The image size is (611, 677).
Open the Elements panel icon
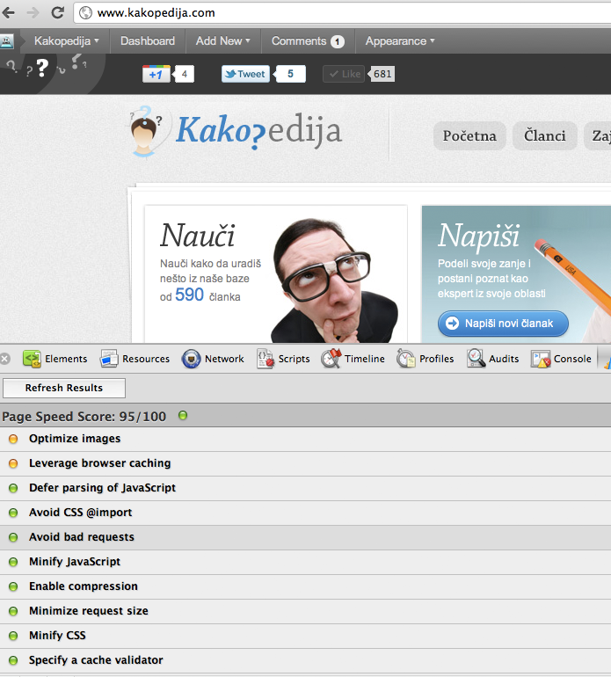(x=32, y=359)
